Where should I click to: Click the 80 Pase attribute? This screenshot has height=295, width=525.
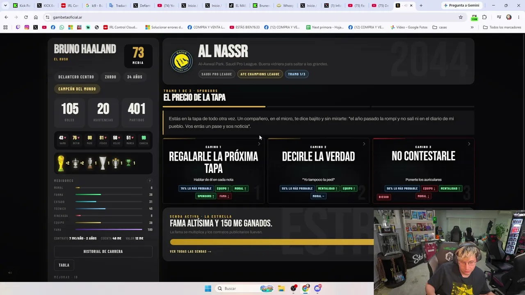[90, 140]
